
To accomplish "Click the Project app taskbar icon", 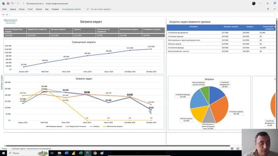I will coord(88,153).
